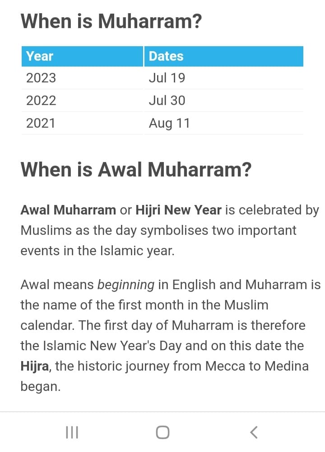Select the 2022 year cell
The width and height of the screenshot is (325, 452).
click(x=82, y=100)
